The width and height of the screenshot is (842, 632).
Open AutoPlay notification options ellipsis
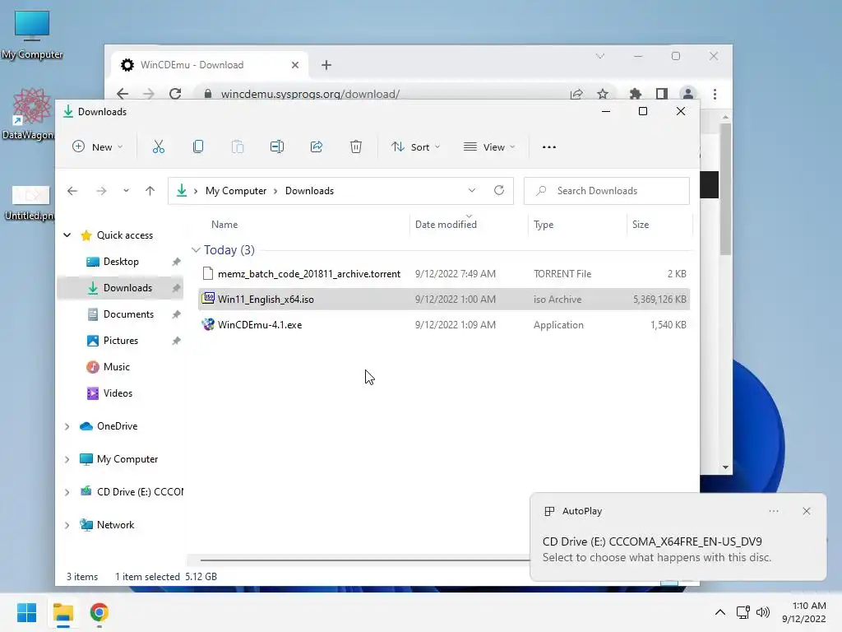[x=773, y=511]
